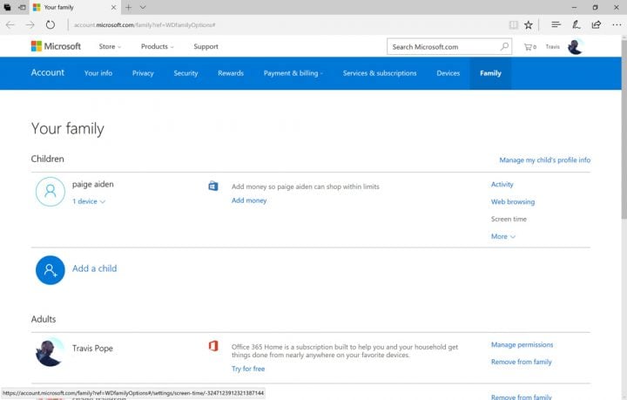Set these tabs aside icon
627x400 pixels.
click(x=23, y=7)
